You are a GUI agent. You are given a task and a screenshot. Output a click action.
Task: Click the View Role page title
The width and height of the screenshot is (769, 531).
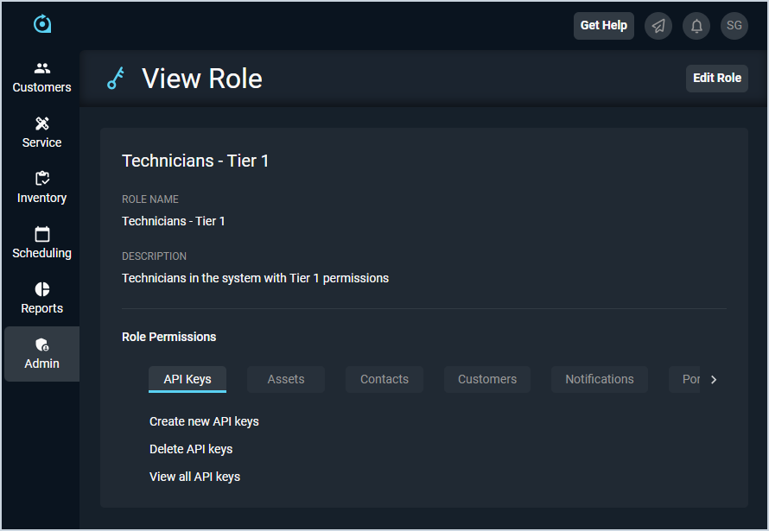tap(202, 79)
